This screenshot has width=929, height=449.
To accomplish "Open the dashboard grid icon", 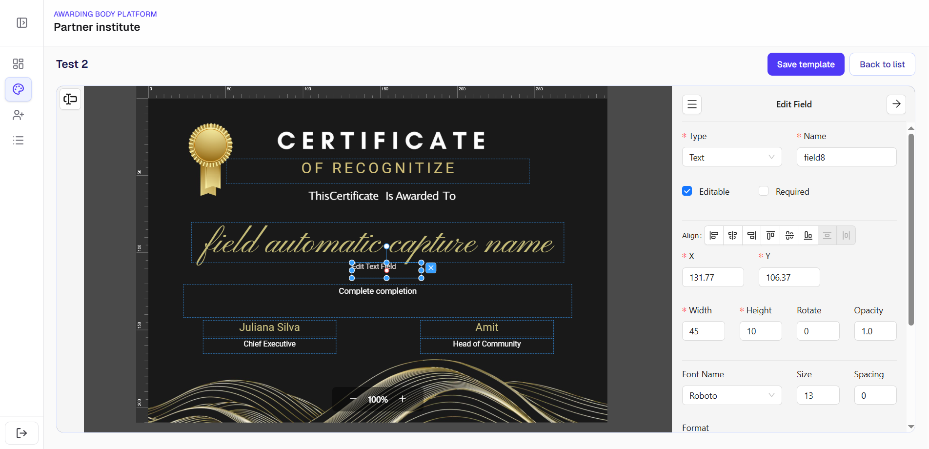I will (18, 64).
